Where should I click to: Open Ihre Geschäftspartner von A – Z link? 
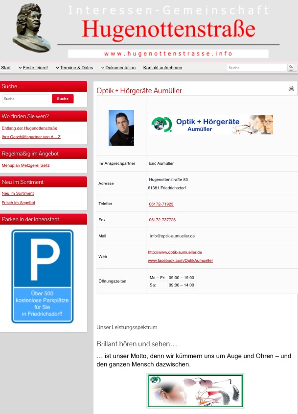click(31, 137)
